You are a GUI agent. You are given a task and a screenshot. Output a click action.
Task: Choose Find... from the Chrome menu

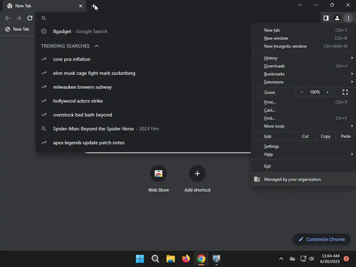coord(304,118)
